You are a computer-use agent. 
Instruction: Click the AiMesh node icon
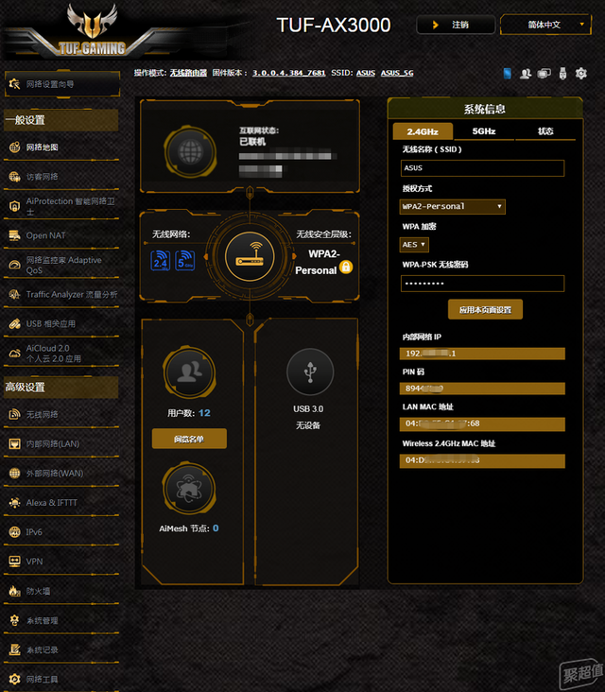coord(189,489)
